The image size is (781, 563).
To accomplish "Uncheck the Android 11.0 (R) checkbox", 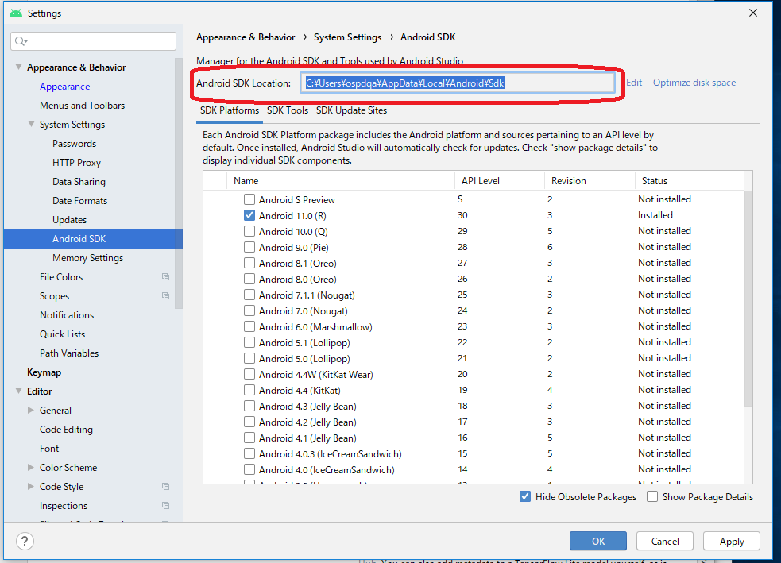I will point(249,215).
